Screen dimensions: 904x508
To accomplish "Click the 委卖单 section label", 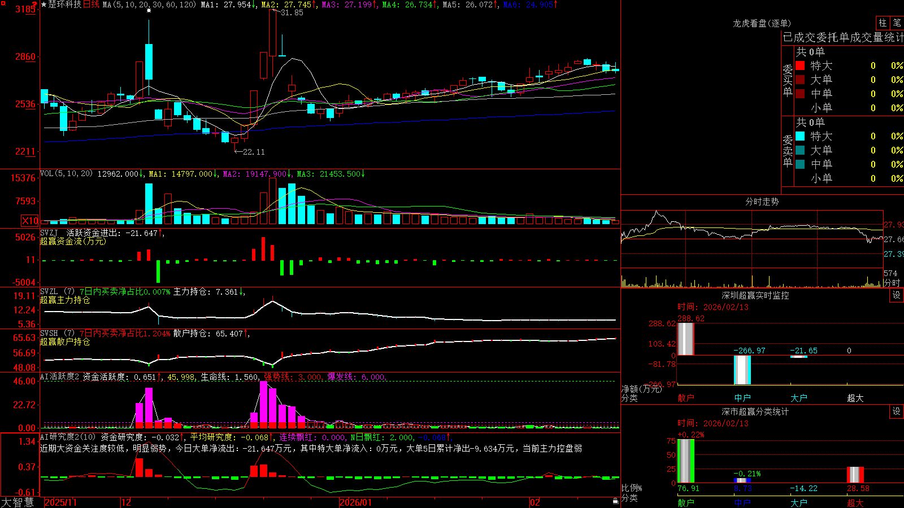I will click(x=788, y=150).
